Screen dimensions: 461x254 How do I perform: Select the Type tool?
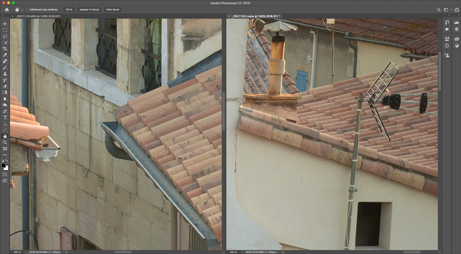pyautogui.click(x=5, y=117)
